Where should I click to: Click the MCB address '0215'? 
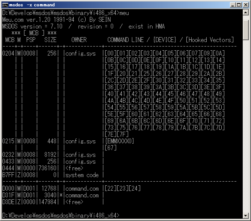click(8, 141)
